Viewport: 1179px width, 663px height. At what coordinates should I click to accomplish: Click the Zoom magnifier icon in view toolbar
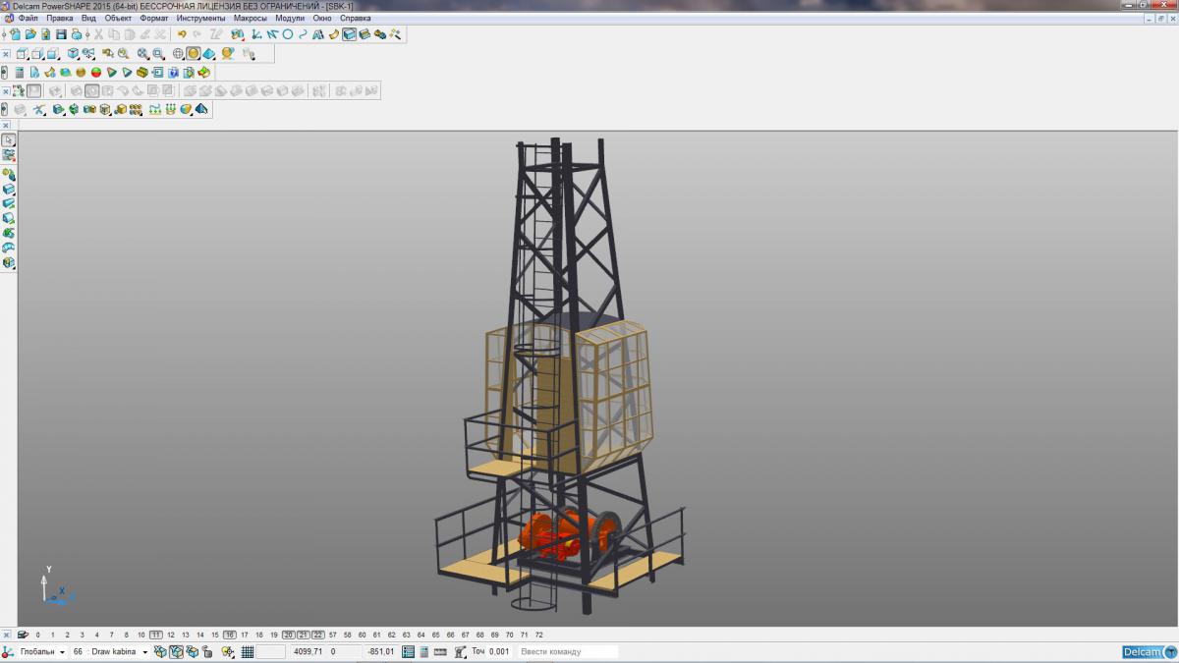click(x=123, y=53)
